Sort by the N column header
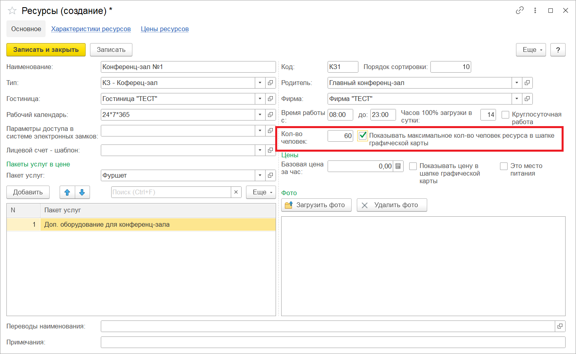576x354 pixels. (24, 210)
